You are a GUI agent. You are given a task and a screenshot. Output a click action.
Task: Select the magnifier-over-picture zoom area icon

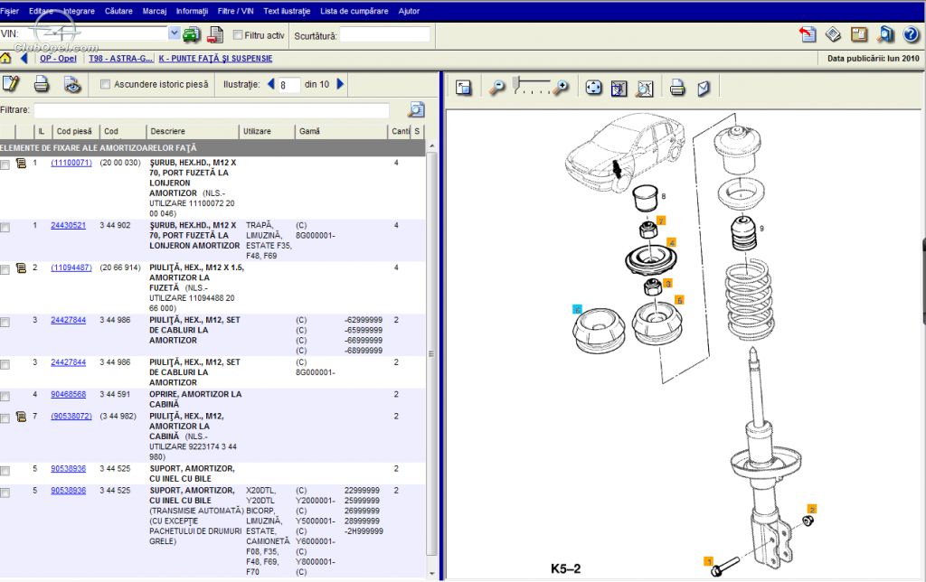pos(645,89)
